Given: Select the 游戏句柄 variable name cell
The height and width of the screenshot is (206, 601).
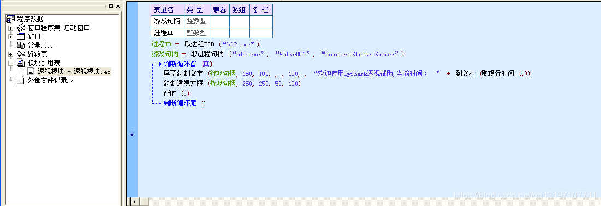Looking at the screenshot, I should click(x=168, y=21).
